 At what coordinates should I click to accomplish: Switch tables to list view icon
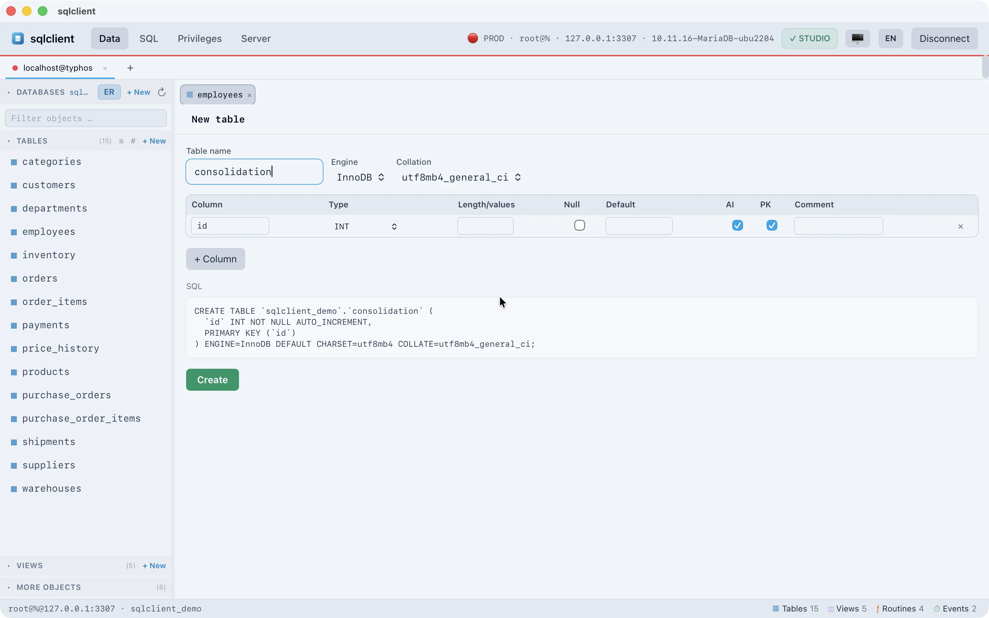pos(121,141)
